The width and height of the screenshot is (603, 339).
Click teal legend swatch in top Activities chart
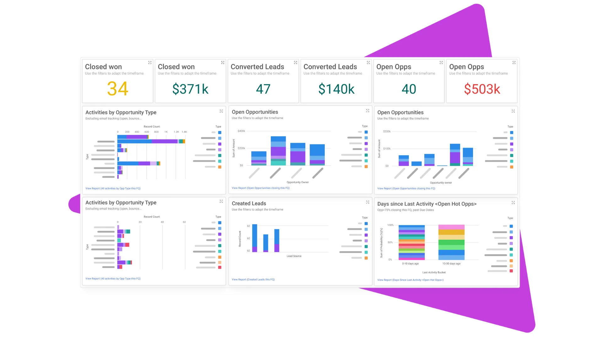pyautogui.click(x=220, y=155)
